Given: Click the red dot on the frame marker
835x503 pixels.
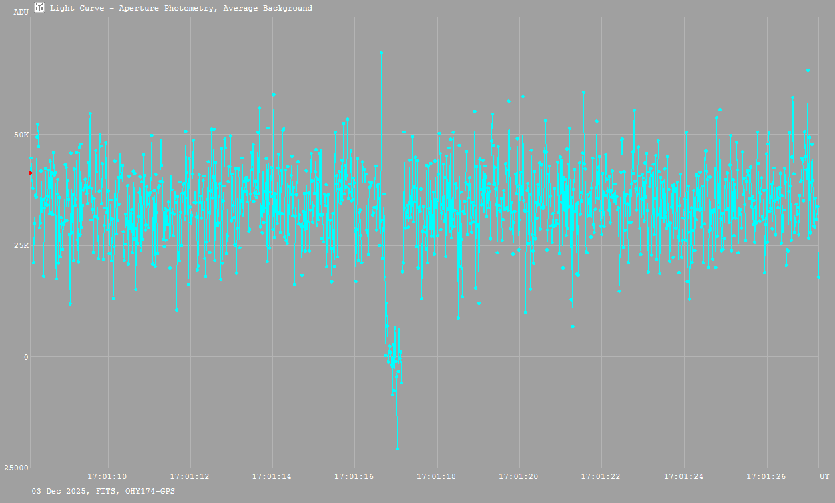Looking at the screenshot, I should [30, 173].
